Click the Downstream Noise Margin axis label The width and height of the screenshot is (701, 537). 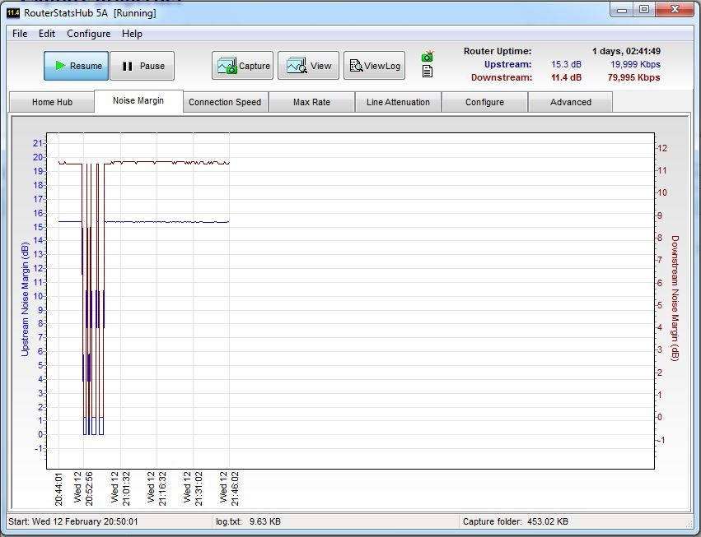click(675, 299)
